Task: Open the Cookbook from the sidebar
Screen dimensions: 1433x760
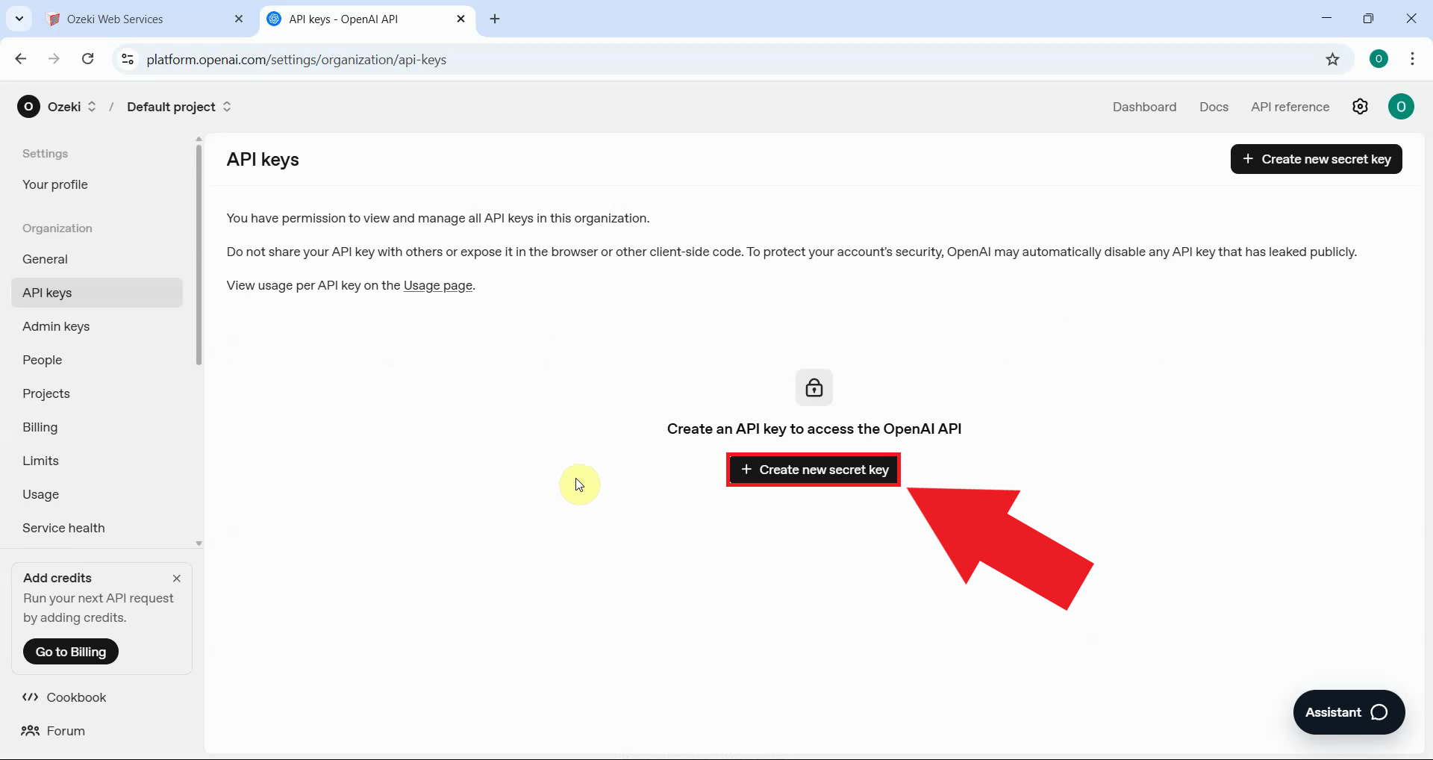Action: [x=75, y=697]
